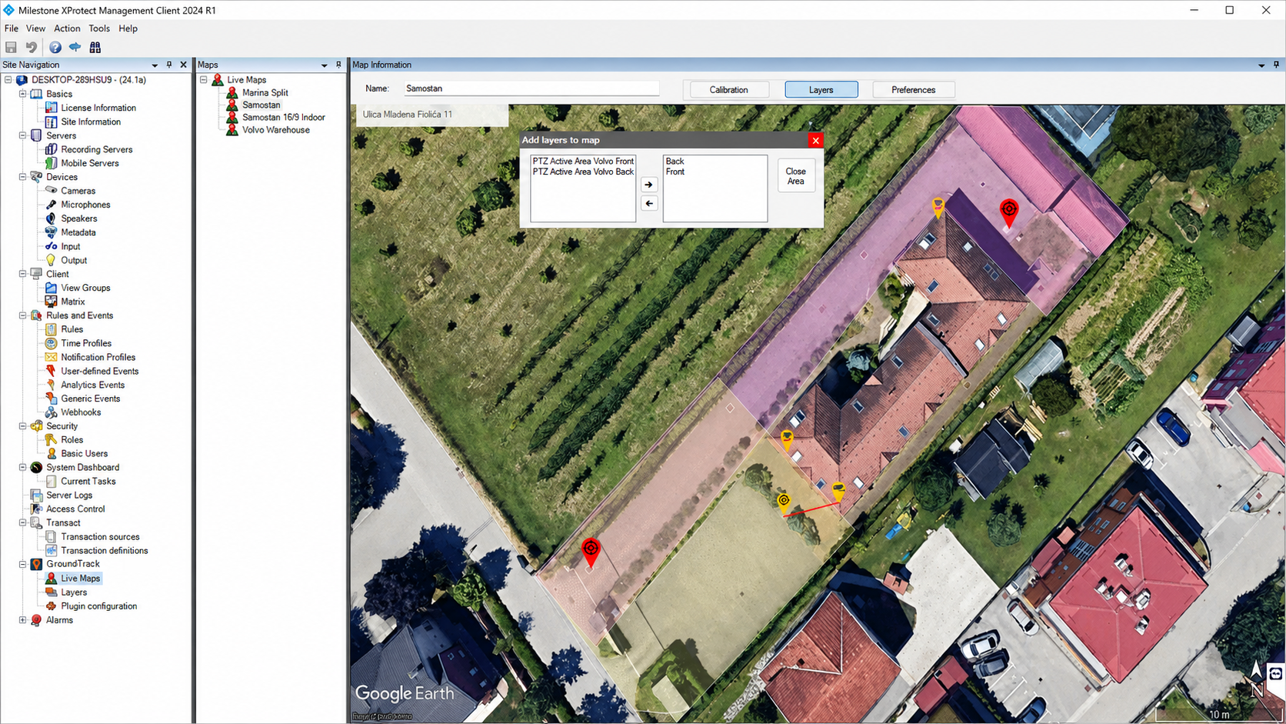Open the Metadata node icon
1286x724 pixels.
pos(51,232)
